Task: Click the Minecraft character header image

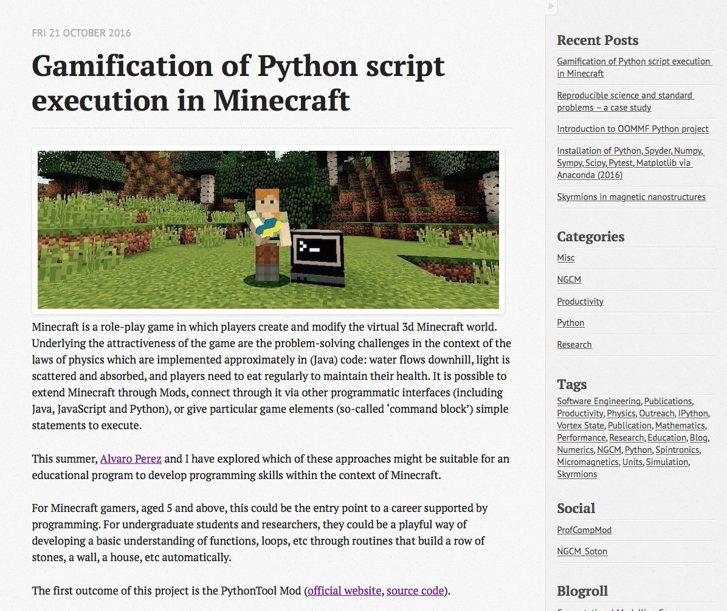Action: [x=268, y=229]
